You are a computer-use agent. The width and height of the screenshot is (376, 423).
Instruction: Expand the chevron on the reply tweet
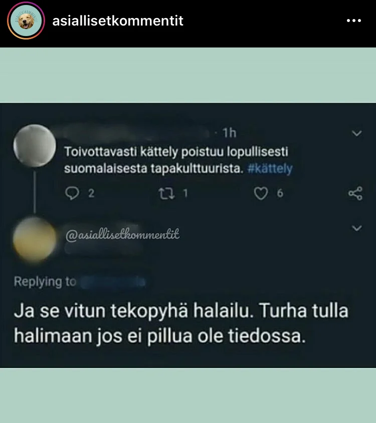(357, 228)
